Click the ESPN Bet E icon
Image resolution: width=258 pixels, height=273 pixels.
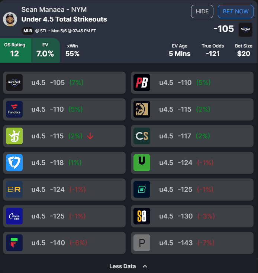142,190
